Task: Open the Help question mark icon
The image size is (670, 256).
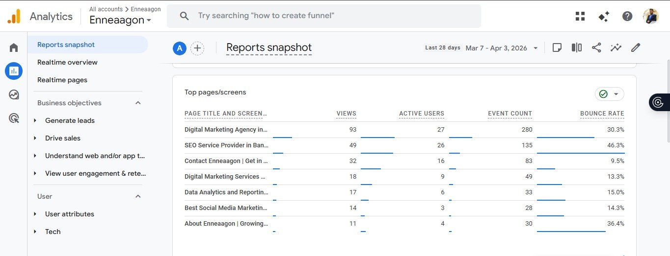Action: point(627,16)
